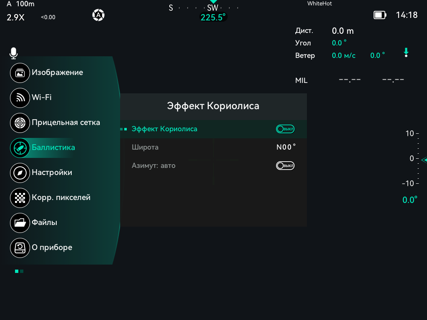This screenshot has height=320, width=427.
Task: Click the green wind direction arrow icon
Action: pos(406,52)
